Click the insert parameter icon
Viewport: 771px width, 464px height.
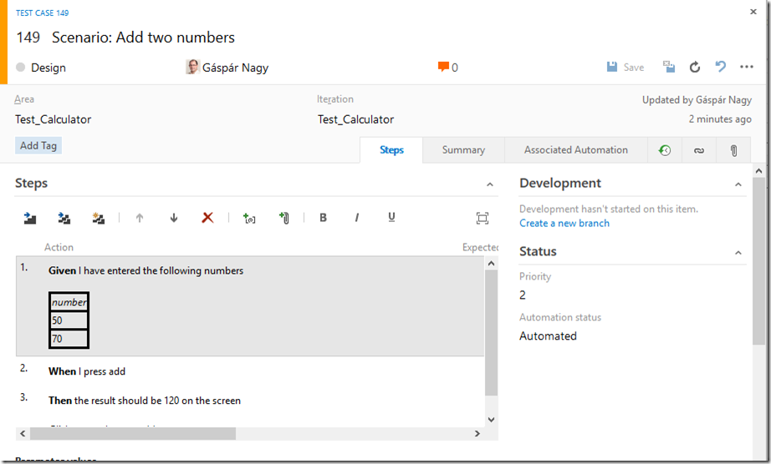249,218
